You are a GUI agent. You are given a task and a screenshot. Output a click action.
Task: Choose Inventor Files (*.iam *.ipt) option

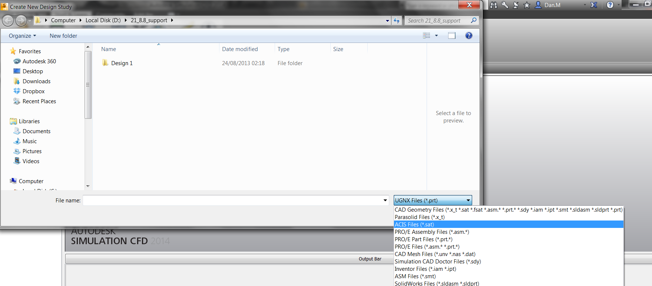tap(509, 269)
